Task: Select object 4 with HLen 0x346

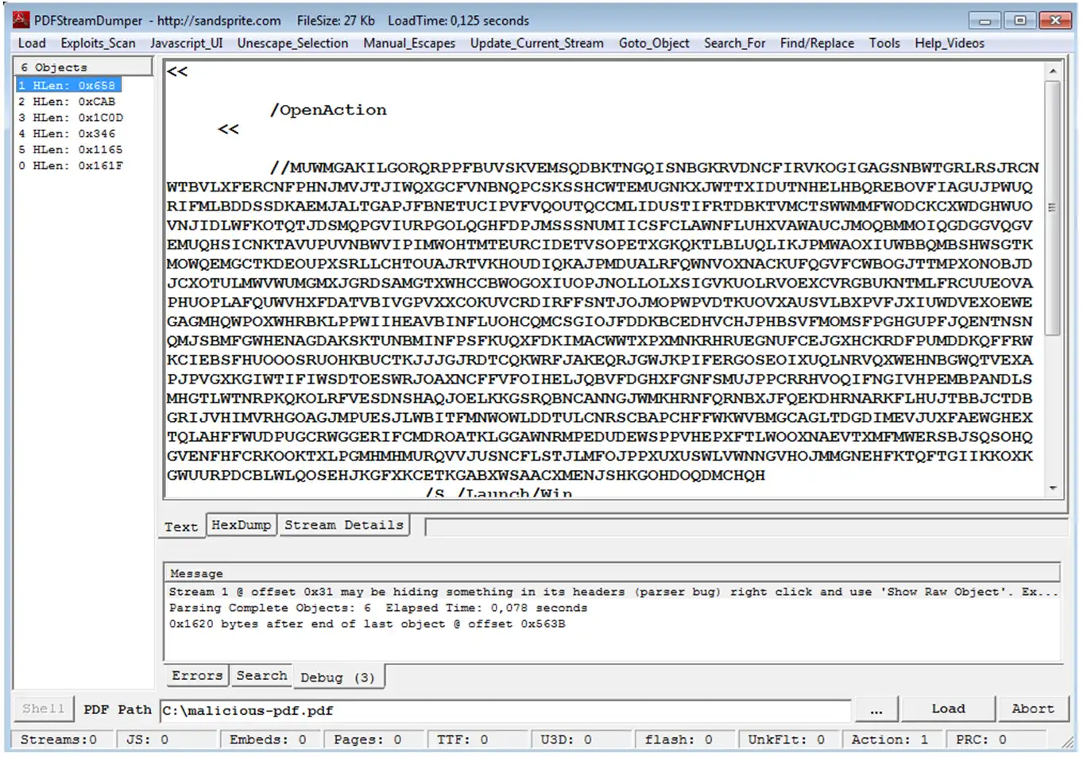Action: (68, 133)
